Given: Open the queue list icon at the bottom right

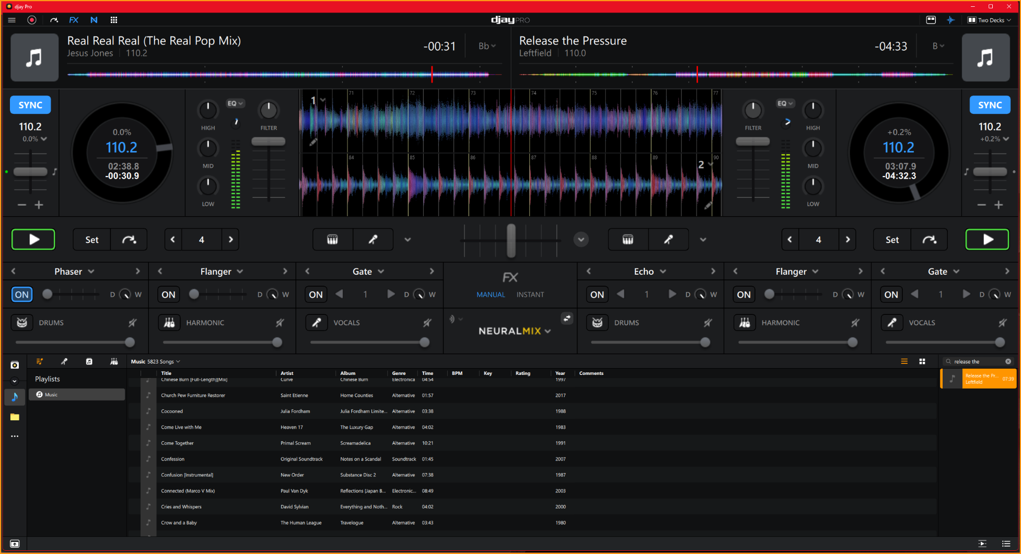Looking at the screenshot, I should click(1006, 544).
